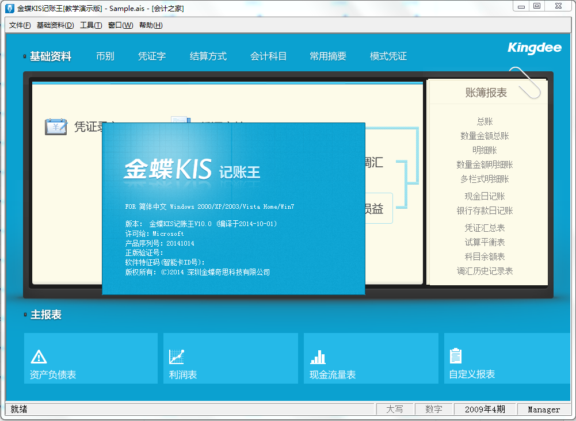The height and width of the screenshot is (421, 576).
Task: Go to 模式凭证 in navigation
Action: (388, 56)
